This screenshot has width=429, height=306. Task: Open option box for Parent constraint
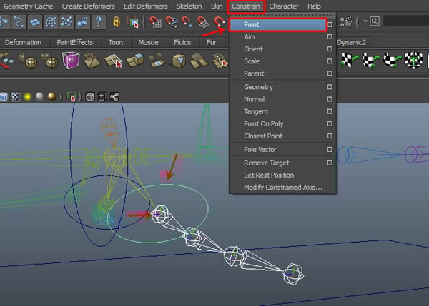click(x=329, y=73)
